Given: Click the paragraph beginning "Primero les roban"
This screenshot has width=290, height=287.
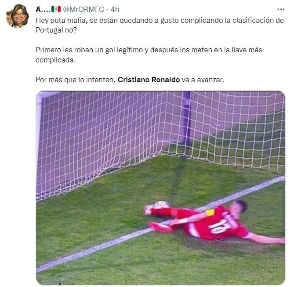Looking at the screenshot, I should [149, 55].
